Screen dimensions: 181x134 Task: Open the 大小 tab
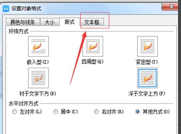coord(50,22)
